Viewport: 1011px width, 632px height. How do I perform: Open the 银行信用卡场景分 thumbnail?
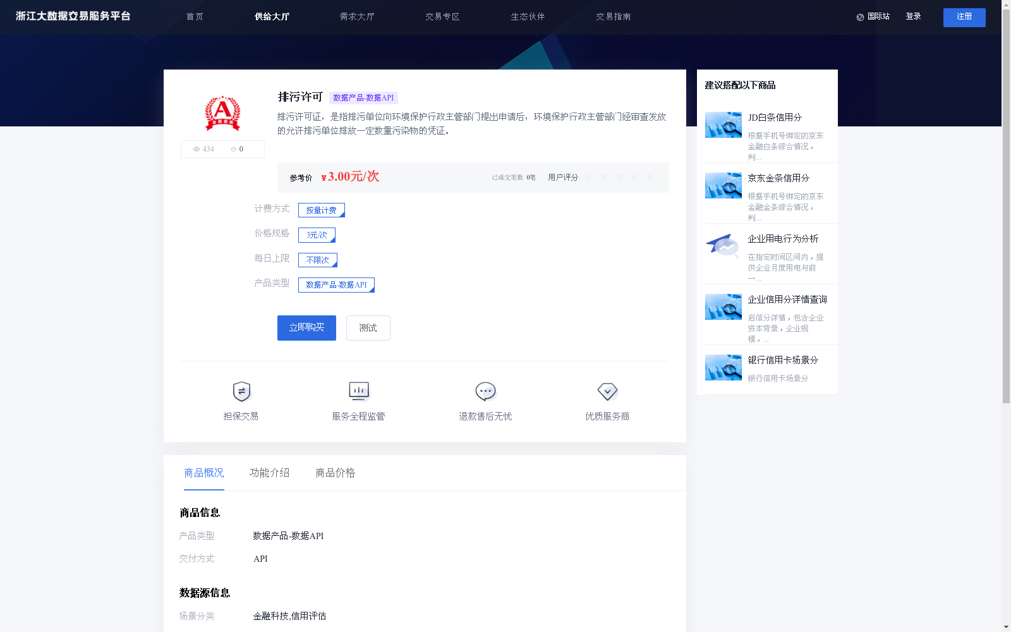click(723, 367)
